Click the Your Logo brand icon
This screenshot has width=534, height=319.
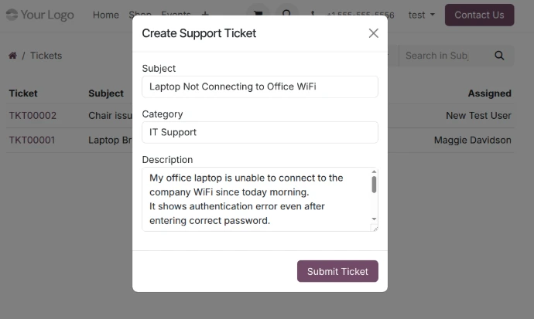point(12,15)
